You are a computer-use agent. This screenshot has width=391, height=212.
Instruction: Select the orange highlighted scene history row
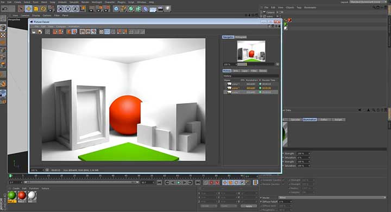tap(250, 88)
